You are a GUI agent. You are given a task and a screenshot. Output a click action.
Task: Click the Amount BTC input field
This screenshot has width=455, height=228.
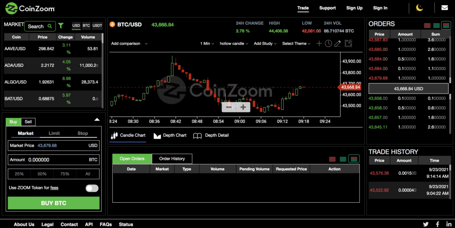point(54,160)
